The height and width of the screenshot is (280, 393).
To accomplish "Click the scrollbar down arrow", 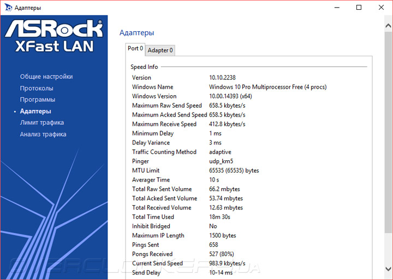I will [x=388, y=269].
